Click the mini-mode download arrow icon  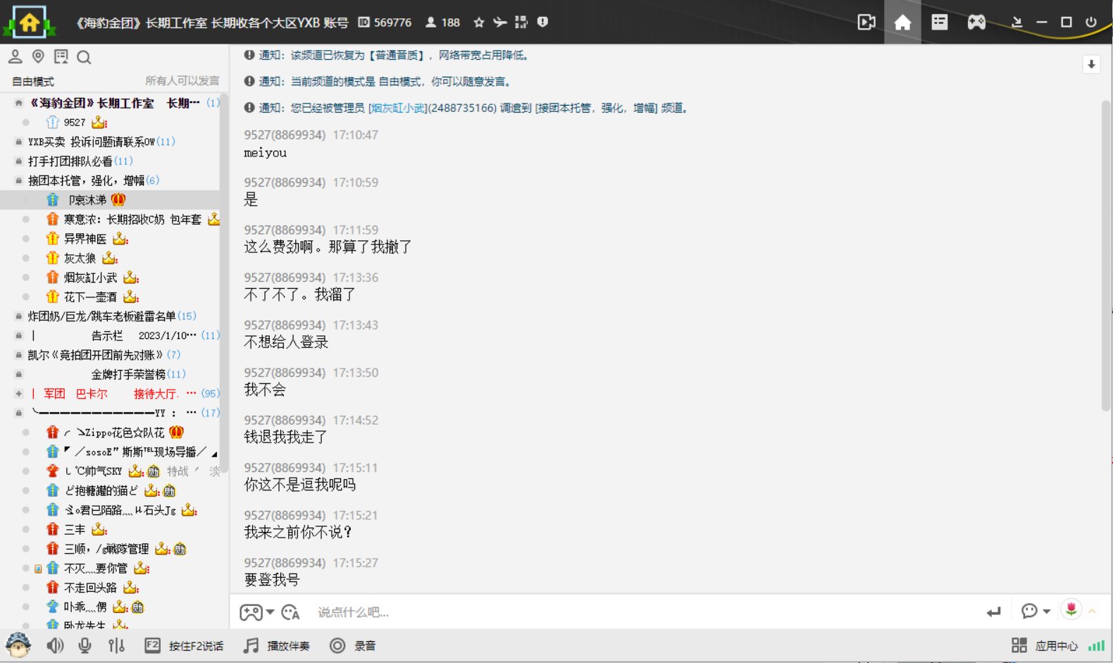tap(1016, 23)
